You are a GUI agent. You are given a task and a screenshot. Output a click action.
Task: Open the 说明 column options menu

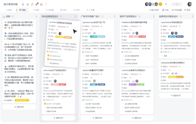point(36,16)
